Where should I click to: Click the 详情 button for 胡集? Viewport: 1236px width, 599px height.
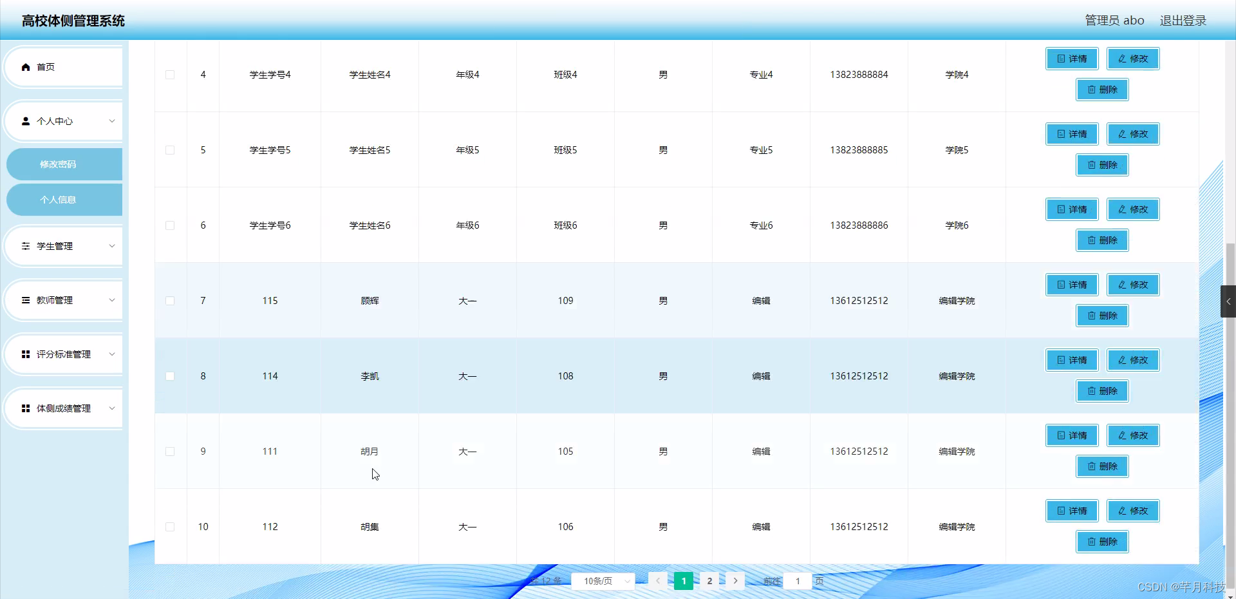click(1071, 510)
